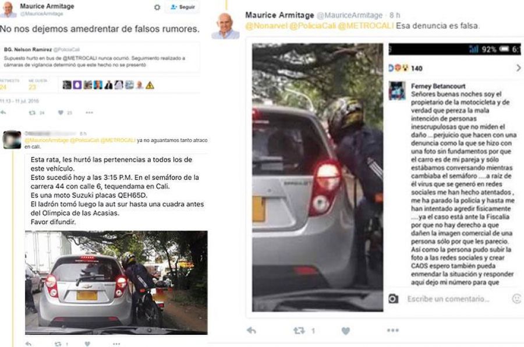Open the silver car motorcycle photo thumbnail
The width and height of the screenshot is (524, 347).
[x=116, y=282]
